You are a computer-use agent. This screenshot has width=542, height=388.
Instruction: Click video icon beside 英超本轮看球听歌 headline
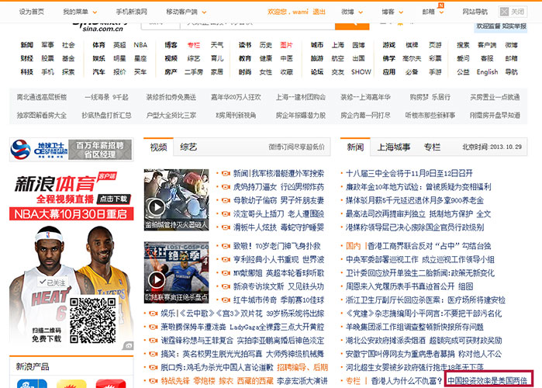coord(226,273)
